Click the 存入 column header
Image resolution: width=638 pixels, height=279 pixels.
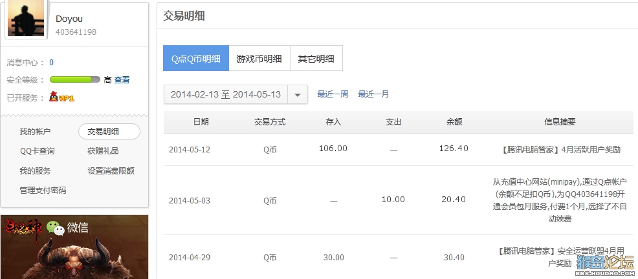[x=333, y=122]
